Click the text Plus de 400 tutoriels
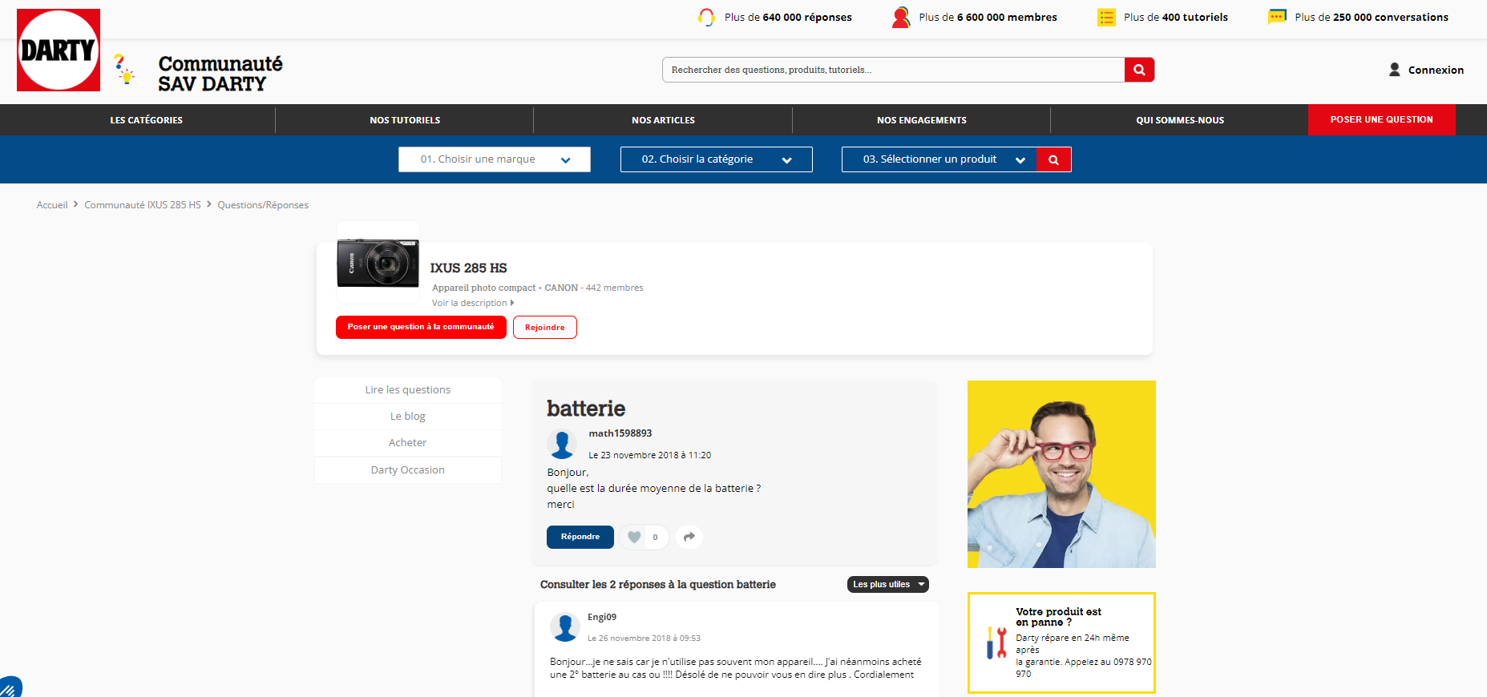This screenshot has width=1487, height=697. pos(1176,17)
